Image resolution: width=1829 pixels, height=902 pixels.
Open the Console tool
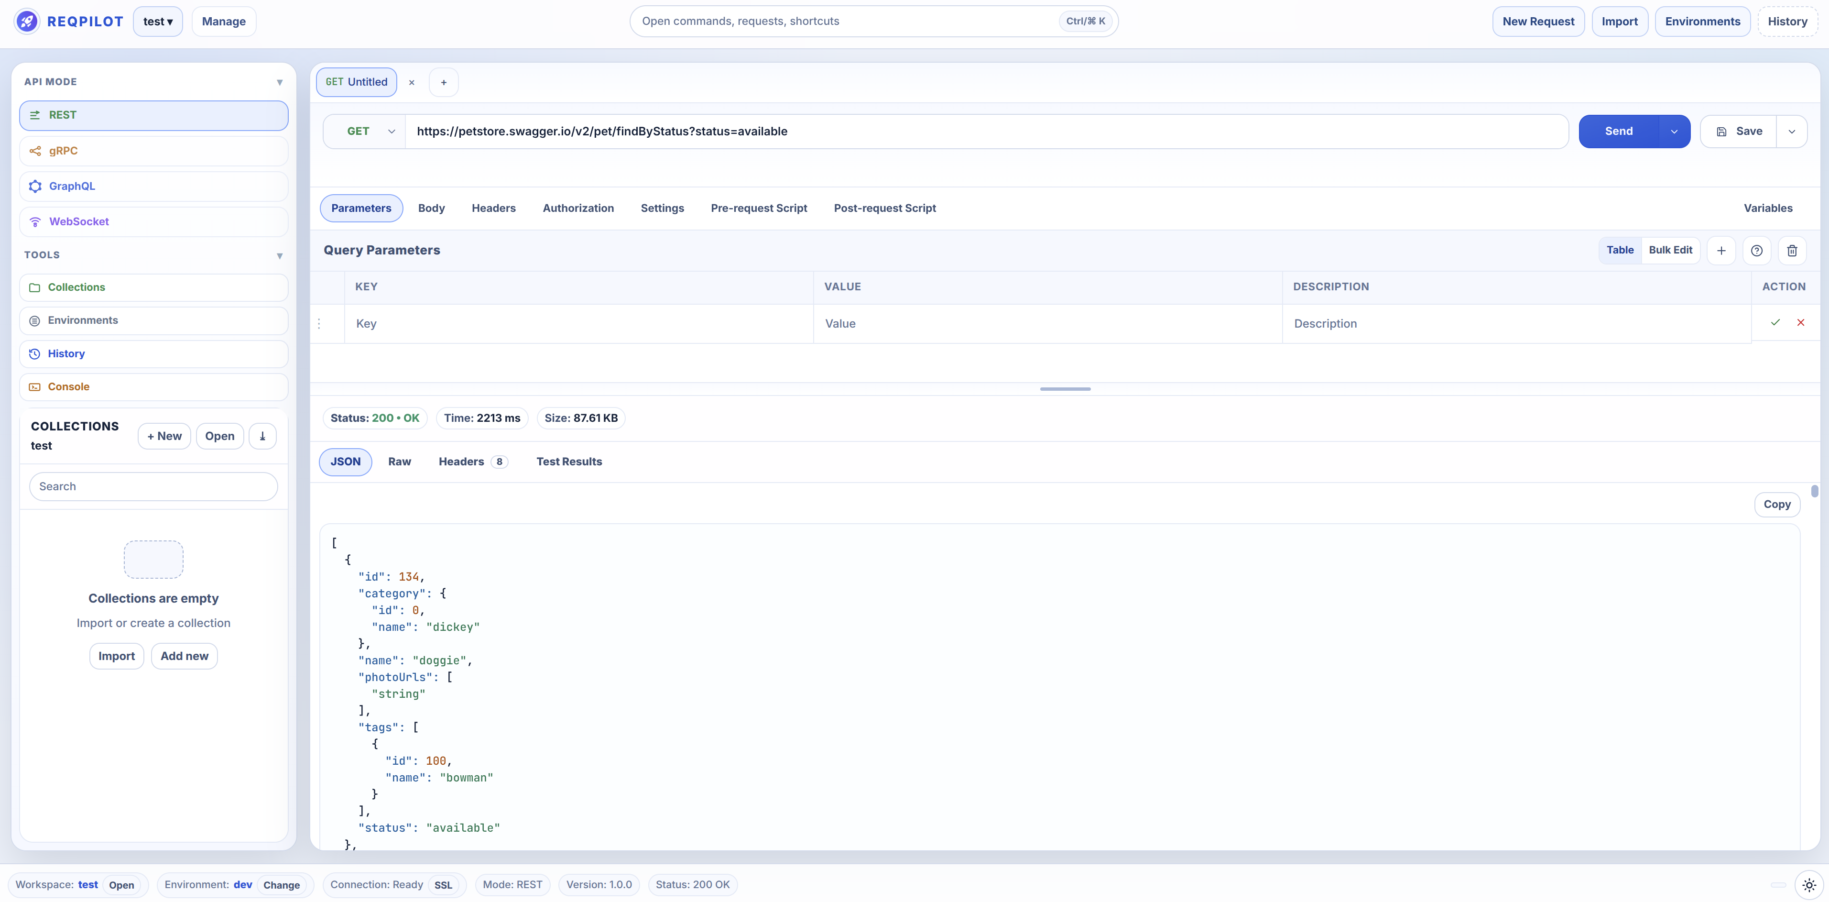(153, 386)
